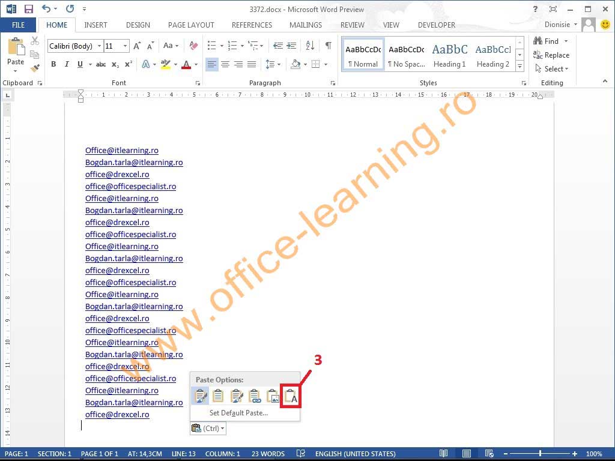
Task: Switch to the DESIGN tab
Action: (138, 25)
